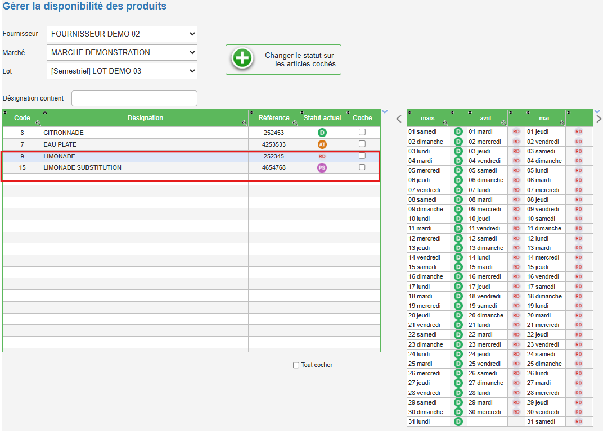Check the box for EAU PLATE row
Image resolution: width=603 pixels, height=431 pixels.
coord(362,144)
